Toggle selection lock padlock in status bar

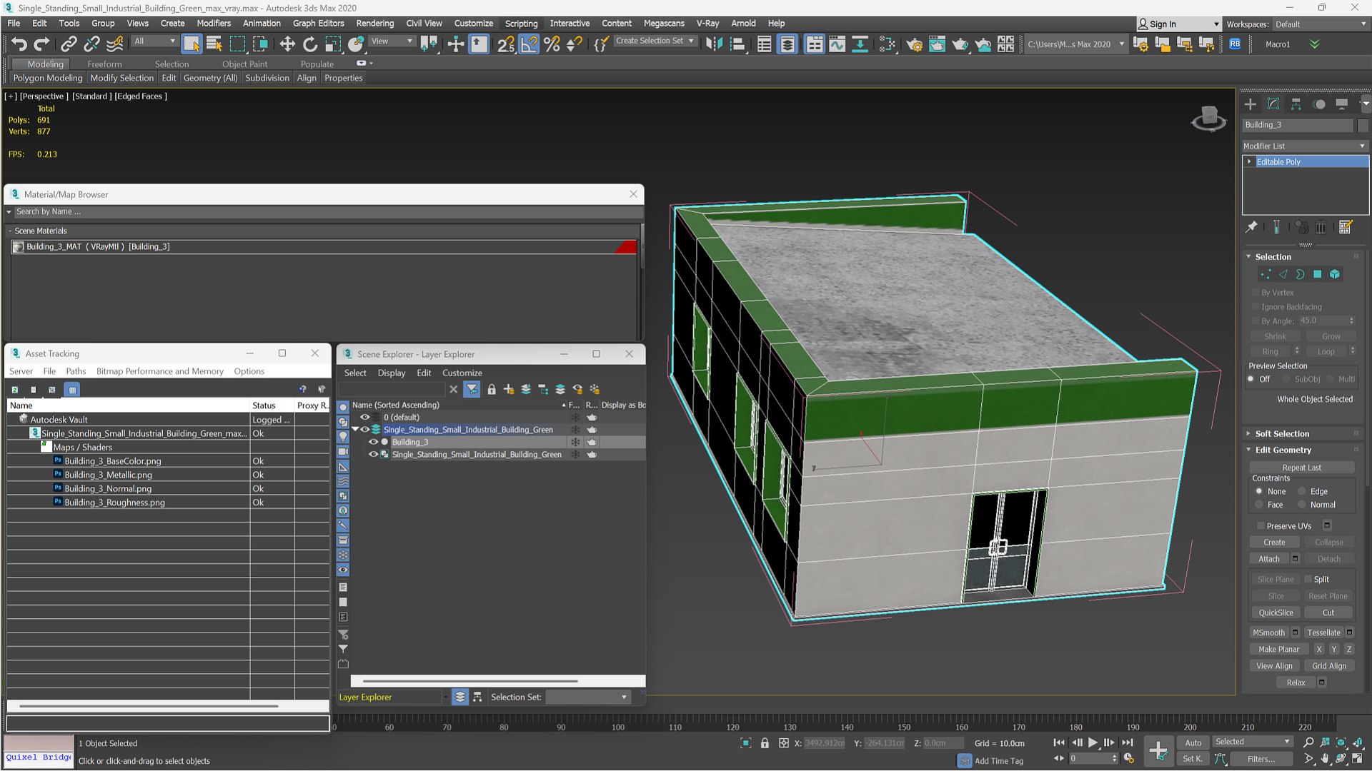pyautogui.click(x=765, y=743)
